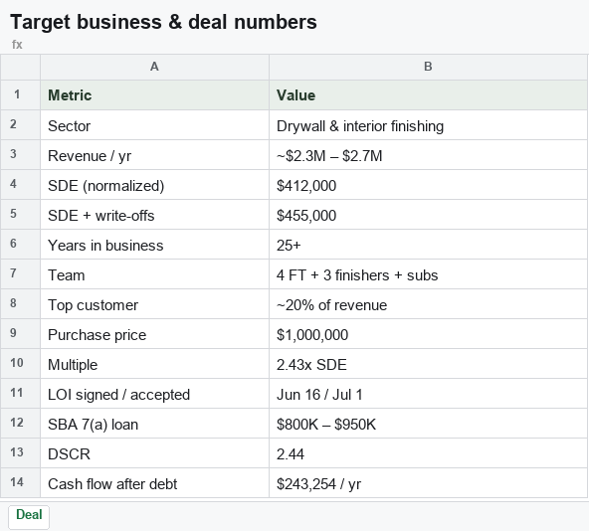The height and width of the screenshot is (531, 589).
Task: Select the '~$2.3M – $2.7M' cell
Action: (x=428, y=155)
